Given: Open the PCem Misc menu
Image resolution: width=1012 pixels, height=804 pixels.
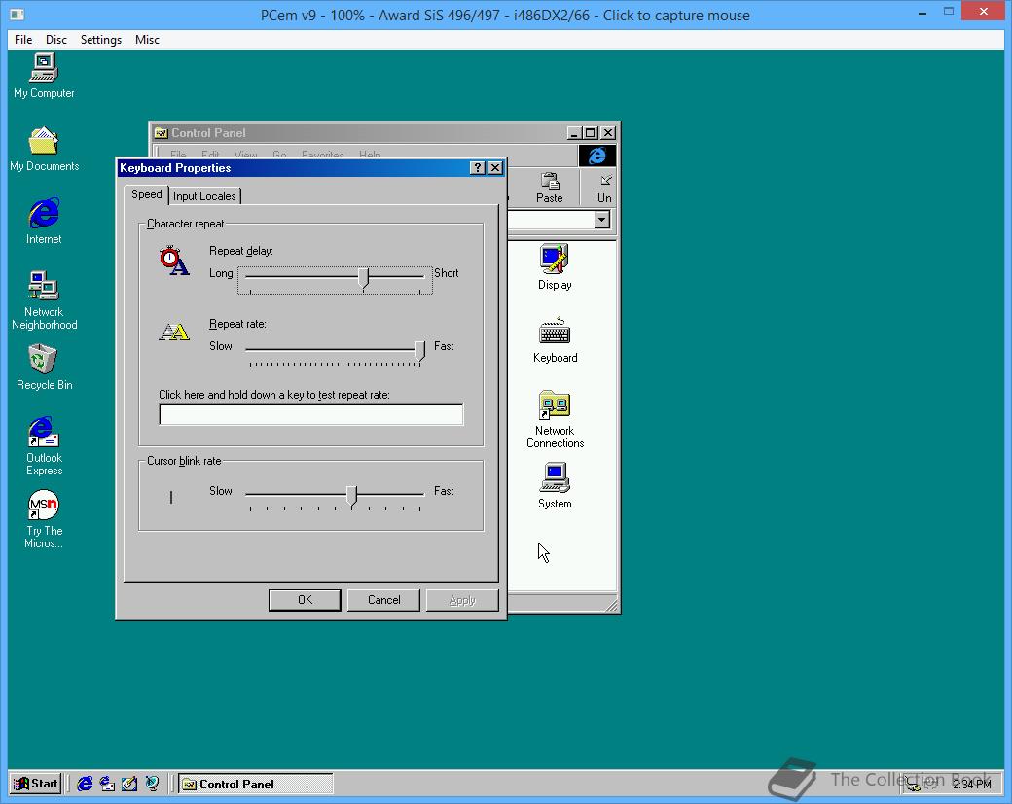Looking at the screenshot, I should 147,39.
